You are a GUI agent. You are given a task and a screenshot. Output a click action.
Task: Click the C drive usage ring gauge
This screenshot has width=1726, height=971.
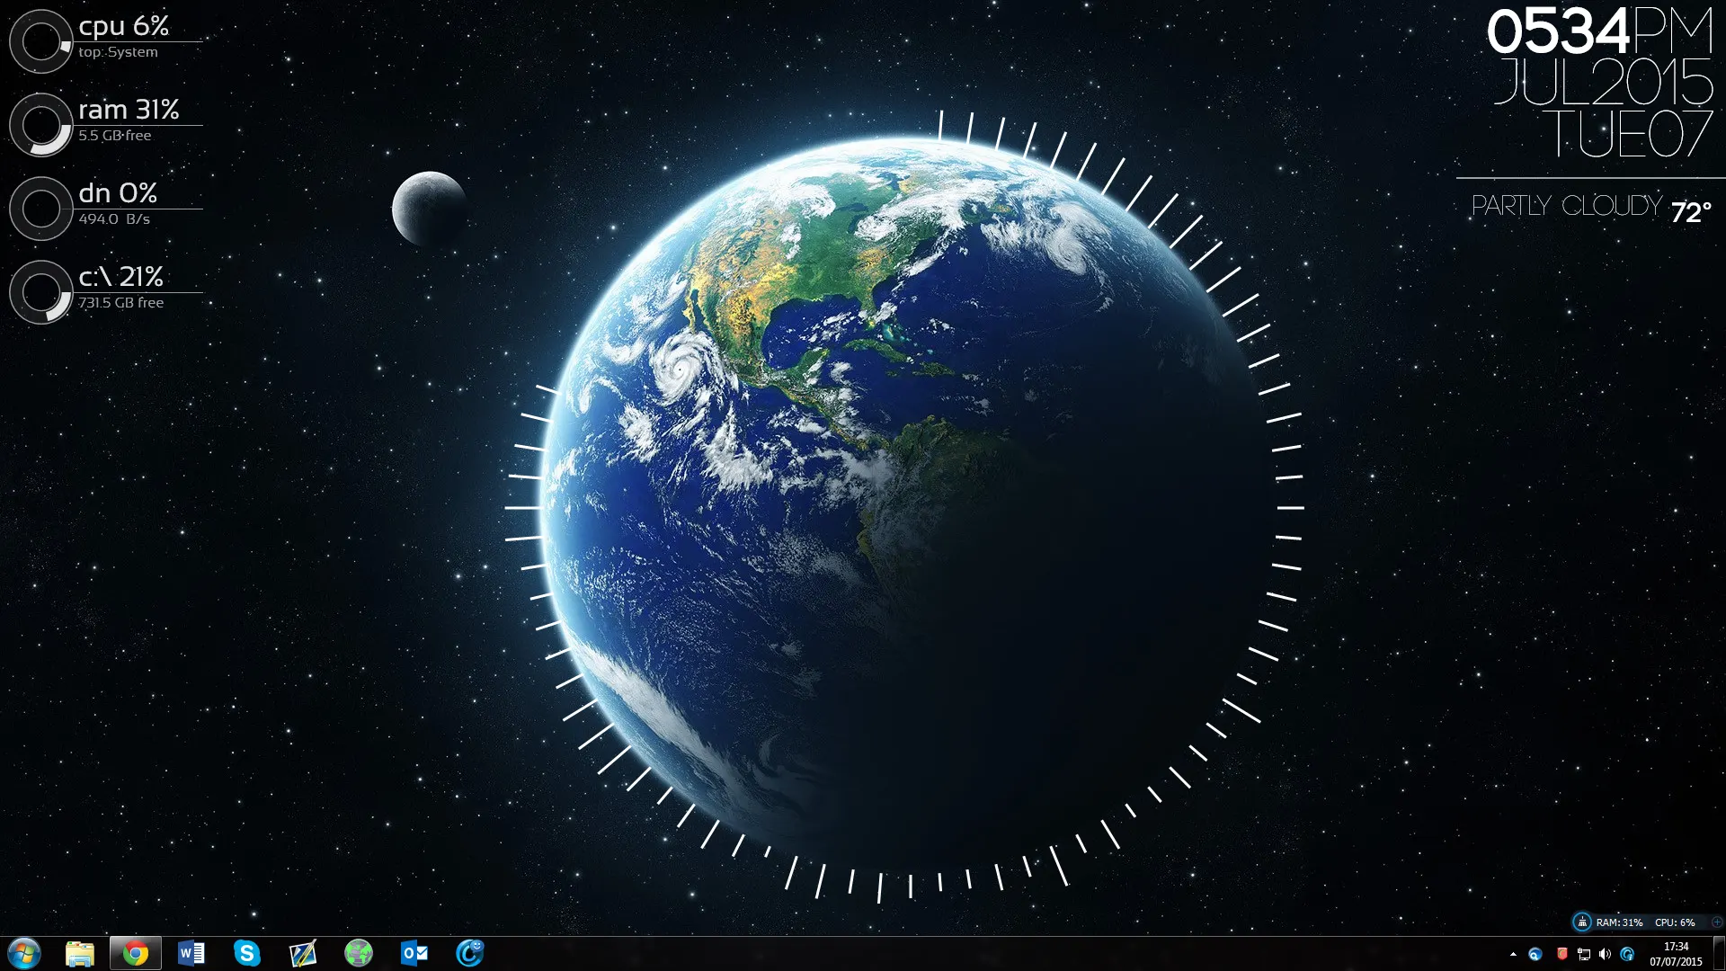point(40,292)
